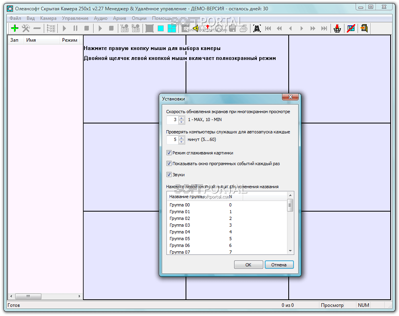Image resolution: width=399 pixels, height=316 pixels.
Task: Click the fast rewind double-arrow icon
Action: click(279, 29)
